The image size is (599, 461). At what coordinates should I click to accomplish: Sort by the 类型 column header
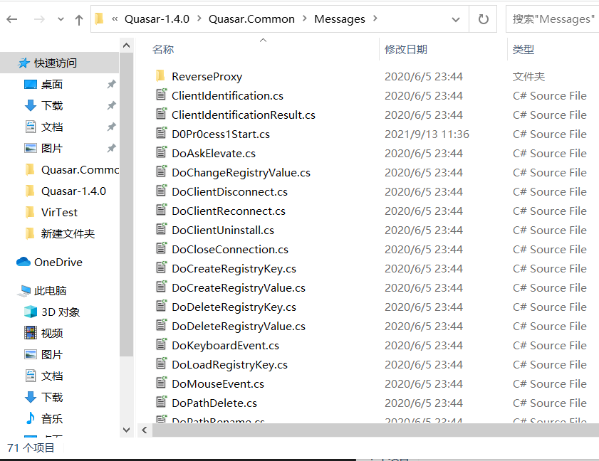pyautogui.click(x=523, y=49)
